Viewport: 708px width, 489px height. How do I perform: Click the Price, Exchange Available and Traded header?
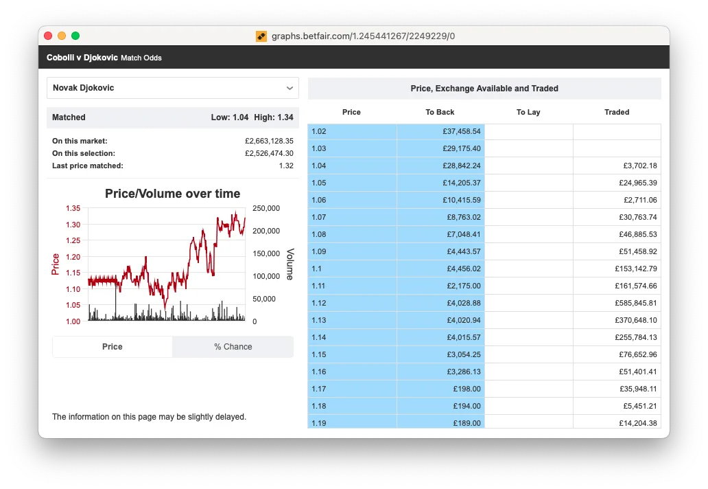pyautogui.click(x=484, y=88)
